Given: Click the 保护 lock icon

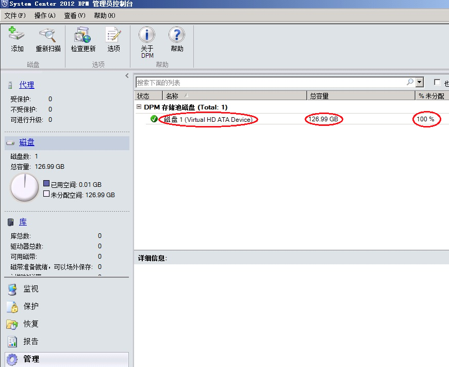Looking at the screenshot, I should click(12, 307).
